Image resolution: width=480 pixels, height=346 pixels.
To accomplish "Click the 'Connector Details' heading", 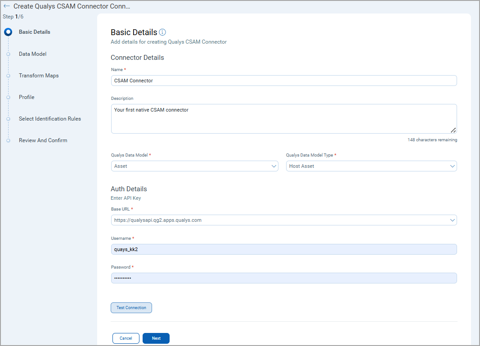I will tap(138, 58).
